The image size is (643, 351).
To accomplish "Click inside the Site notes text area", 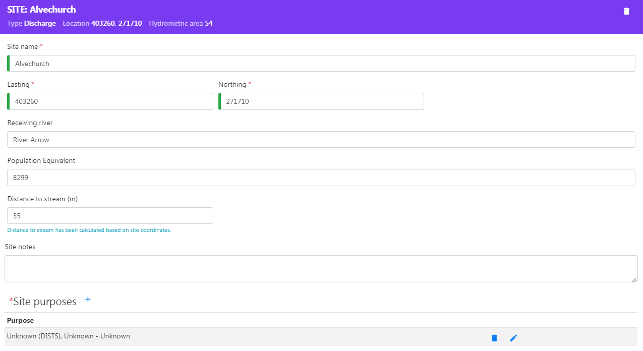I will [x=321, y=269].
